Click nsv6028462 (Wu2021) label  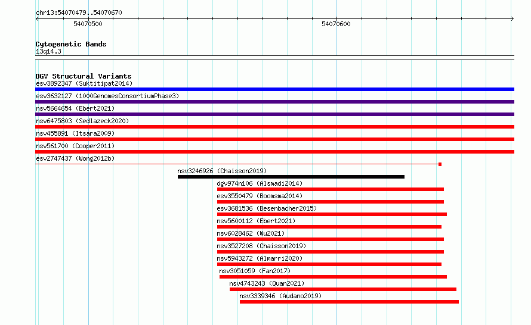(x=251, y=233)
